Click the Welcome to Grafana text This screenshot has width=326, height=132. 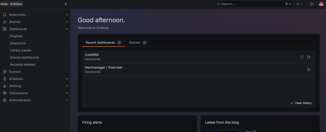pos(93,28)
